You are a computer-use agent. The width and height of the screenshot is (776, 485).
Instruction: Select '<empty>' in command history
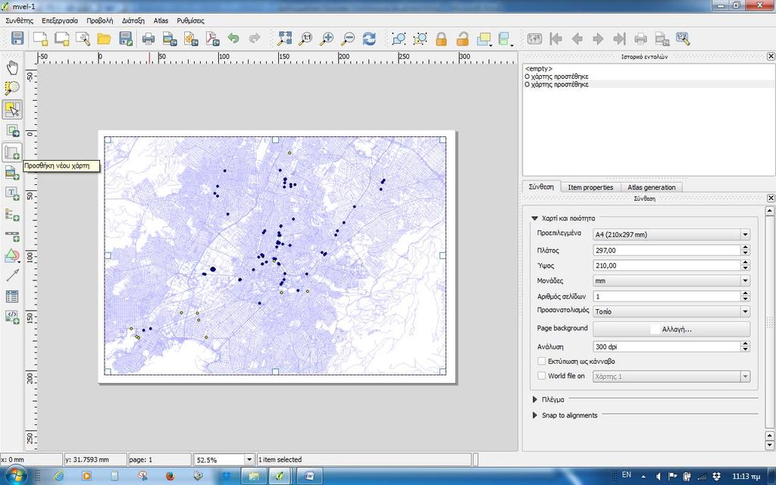[x=539, y=69]
